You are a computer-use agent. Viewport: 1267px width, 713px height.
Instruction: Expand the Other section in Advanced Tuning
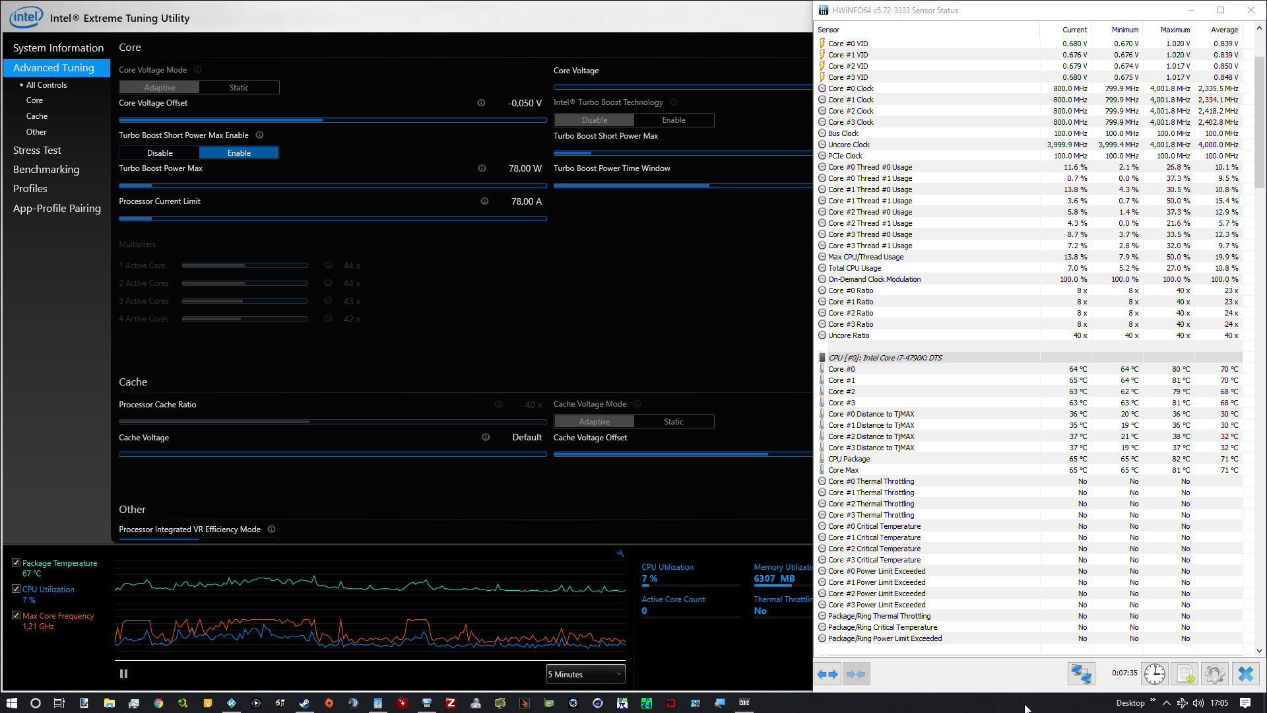pyautogui.click(x=36, y=131)
